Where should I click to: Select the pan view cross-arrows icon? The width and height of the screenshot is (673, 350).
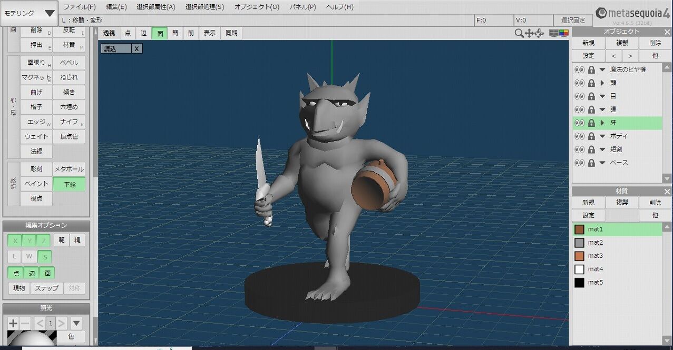click(529, 33)
